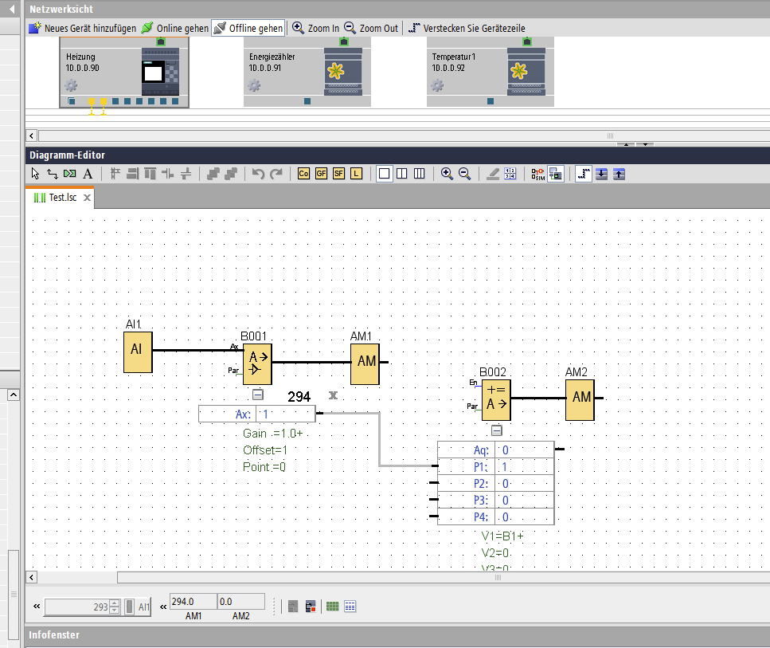Close the Test.lsc diagram tab
The height and width of the screenshot is (648, 770).
tap(88, 198)
